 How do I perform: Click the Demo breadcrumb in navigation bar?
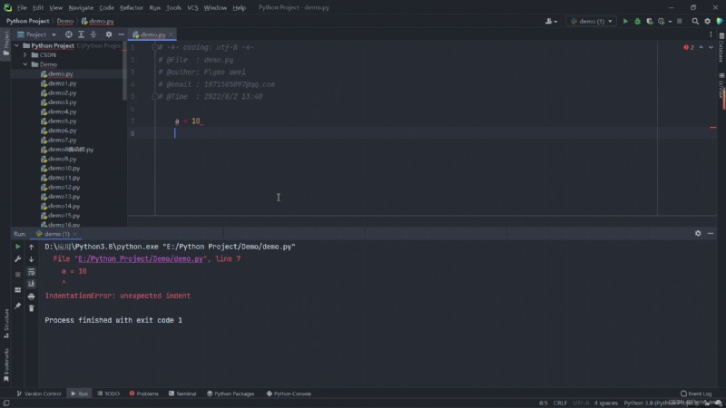pyautogui.click(x=65, y=21)
